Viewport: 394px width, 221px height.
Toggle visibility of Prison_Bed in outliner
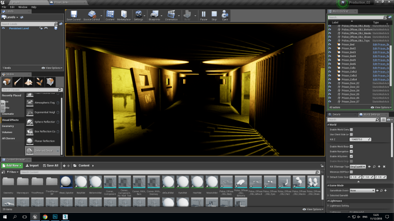click(330, 45)
